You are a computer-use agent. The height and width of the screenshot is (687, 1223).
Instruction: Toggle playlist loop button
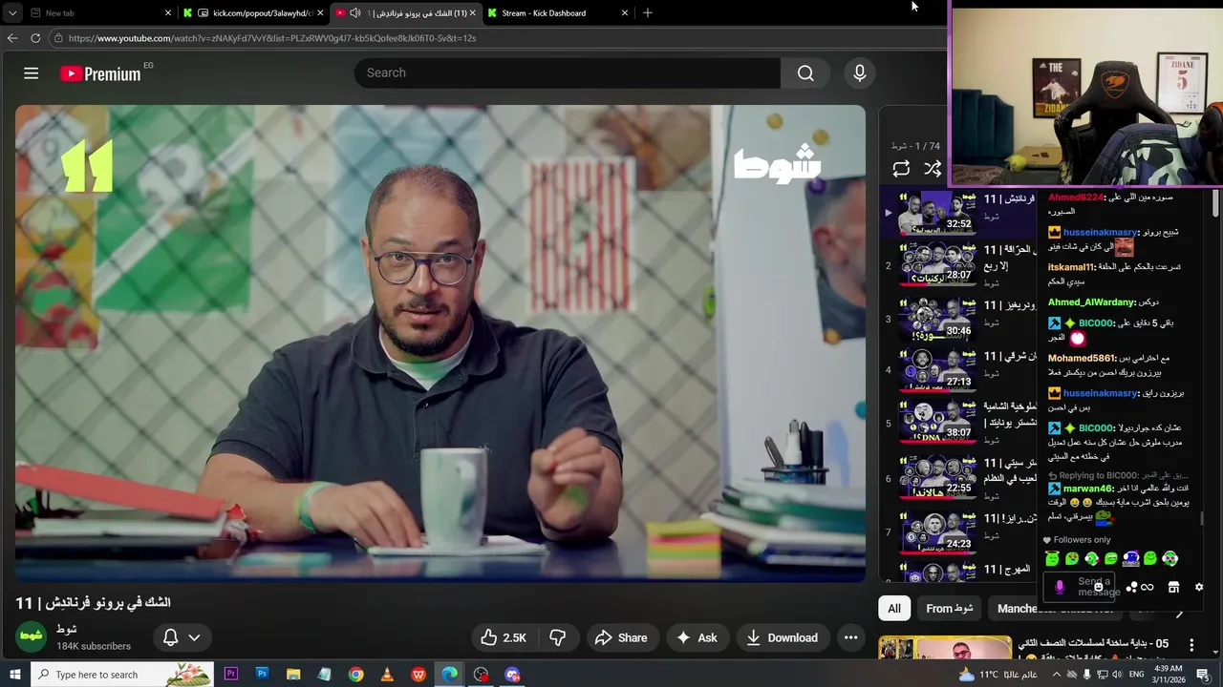click(x=901, y=169)
